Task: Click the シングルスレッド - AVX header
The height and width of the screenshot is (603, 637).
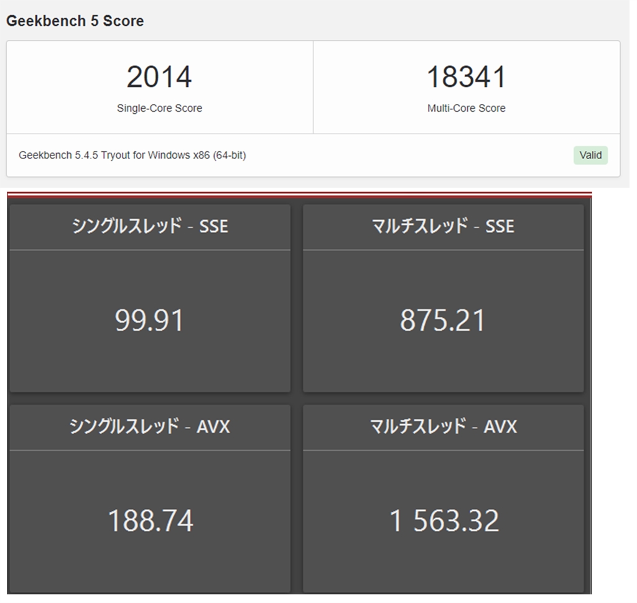Action: [x=150, y=426]
